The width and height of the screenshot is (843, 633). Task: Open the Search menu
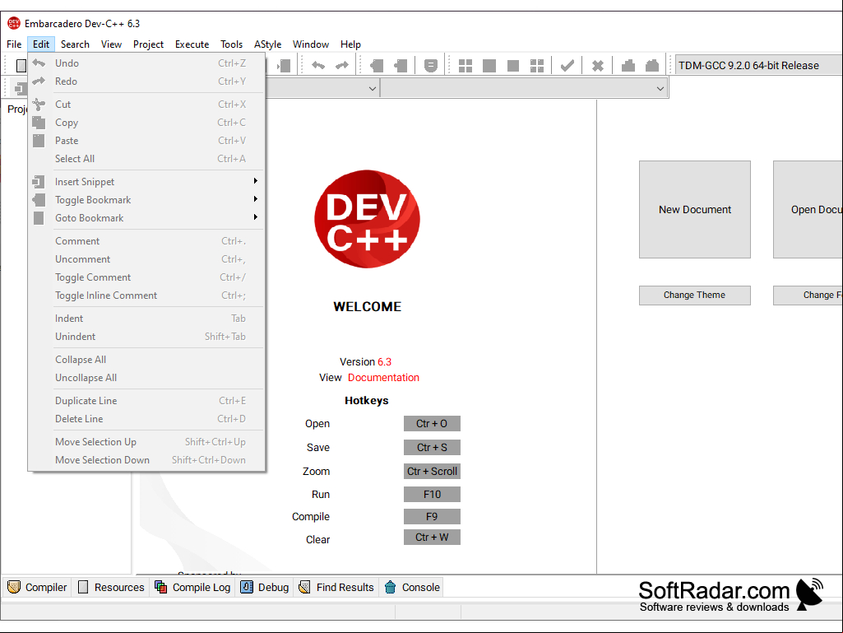pyautogui.click(x=75, y=44)
